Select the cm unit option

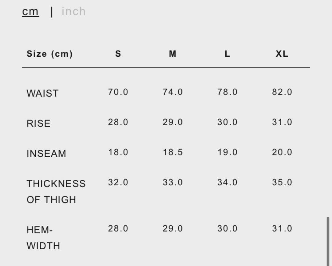[x=30, y=11]
